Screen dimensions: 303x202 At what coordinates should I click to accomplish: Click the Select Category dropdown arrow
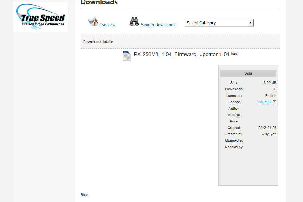click(250, 23)
